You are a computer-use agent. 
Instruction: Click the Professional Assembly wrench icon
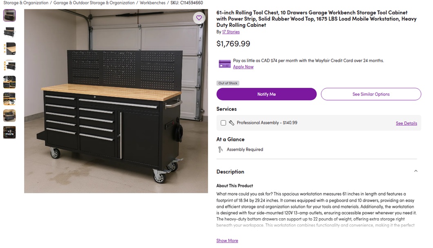pos(232,123)
